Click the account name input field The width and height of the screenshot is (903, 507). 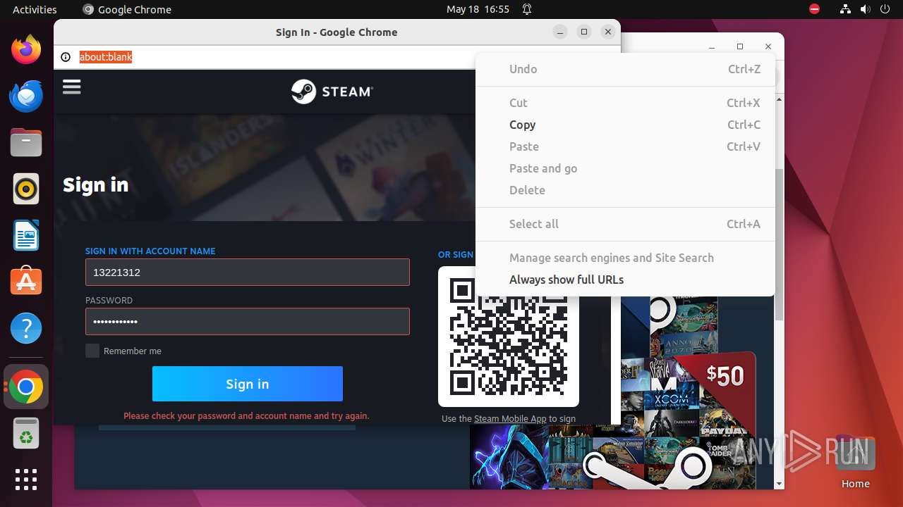click(x=248, y=272)
